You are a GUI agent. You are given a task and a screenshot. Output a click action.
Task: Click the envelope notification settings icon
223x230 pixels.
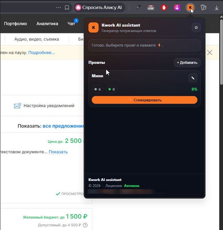coord(17,106)
